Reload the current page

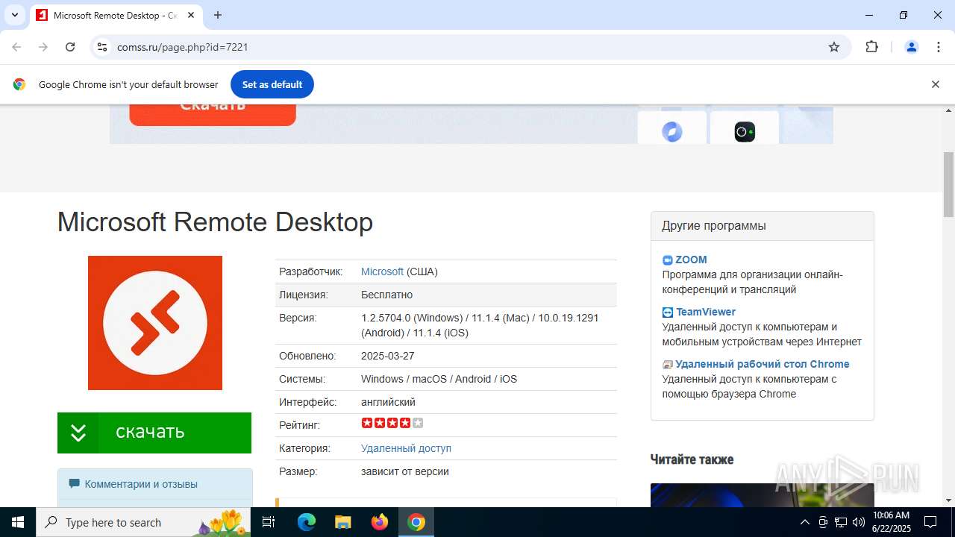(x=70, y=47)
